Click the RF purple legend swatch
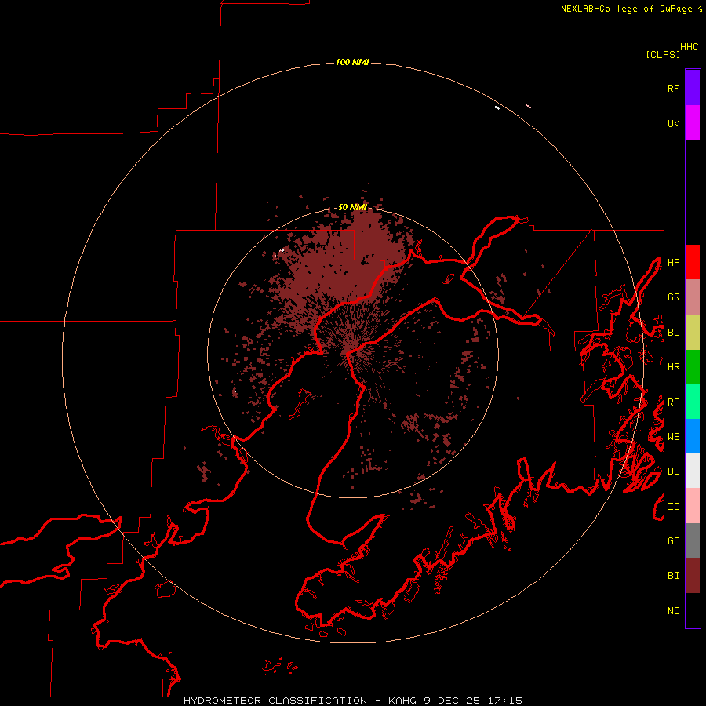Screen dimensions: 706x706 tap(693, 88)
